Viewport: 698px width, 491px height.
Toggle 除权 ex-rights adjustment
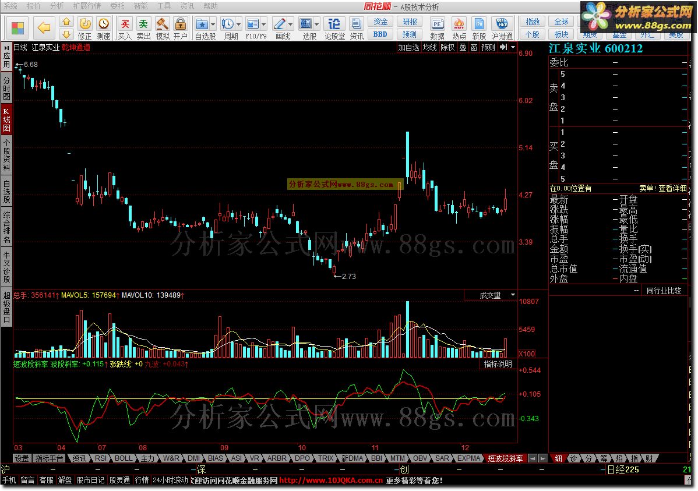point(448,47)
